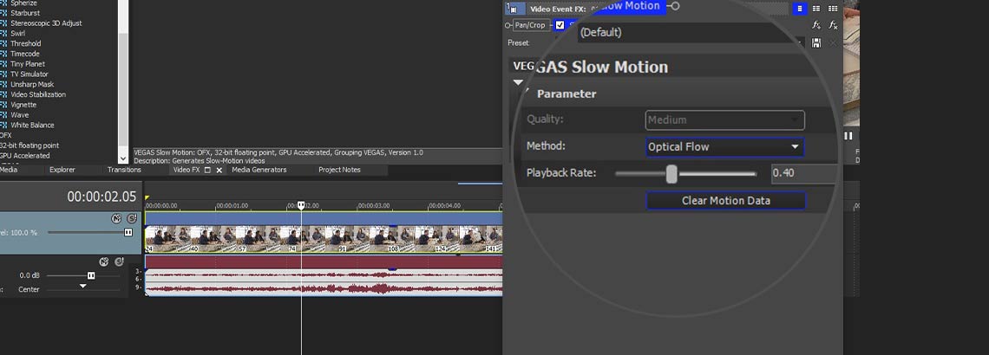Click the 00:00:04.00 ruler mark
Image resolution: width=989 pixels, height=355 pixels.
pyautogui.click(x=444, y=206)
